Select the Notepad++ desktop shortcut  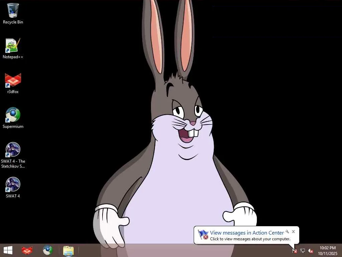pos(13,49)
